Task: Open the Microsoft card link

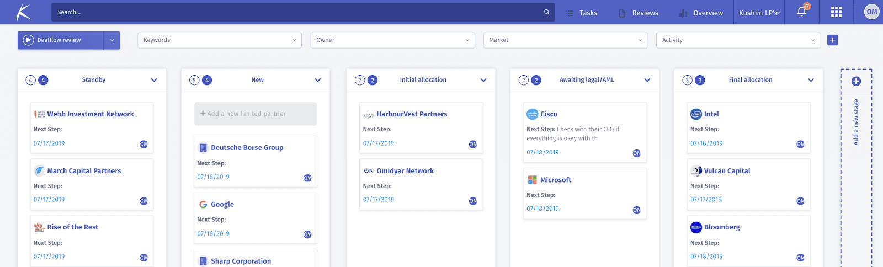Action: 556,180
